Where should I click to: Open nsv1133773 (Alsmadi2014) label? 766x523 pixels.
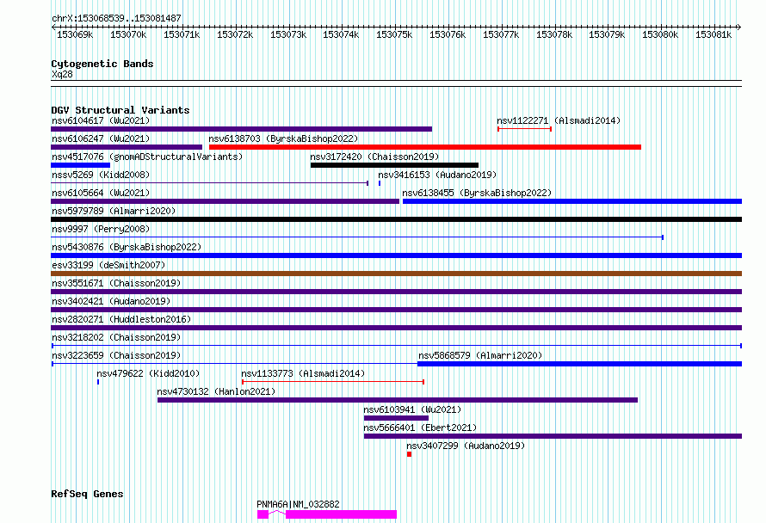[303, 373]
